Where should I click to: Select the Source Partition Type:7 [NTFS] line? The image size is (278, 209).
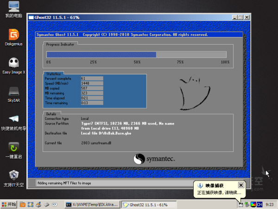(x=128, y=124)
